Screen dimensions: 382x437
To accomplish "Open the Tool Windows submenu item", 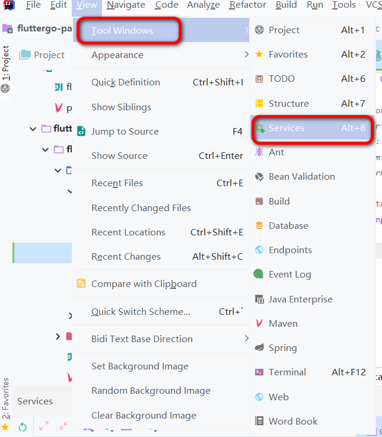I will click(x=161, y=30).
